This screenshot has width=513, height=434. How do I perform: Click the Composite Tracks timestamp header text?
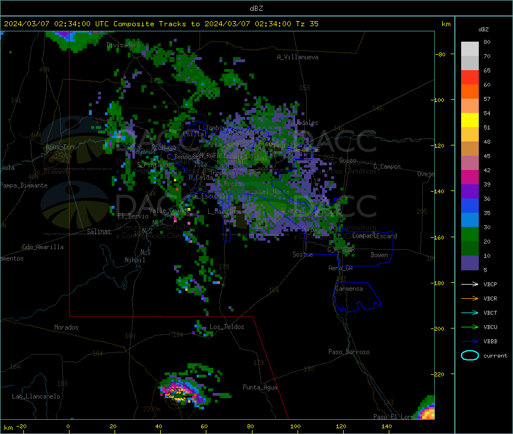[161, 24]
